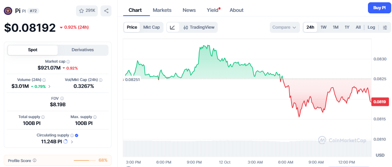Click the verified badge near Circulating supply
This screenshot has height=167, width=392.
click(x=77, y=135)
